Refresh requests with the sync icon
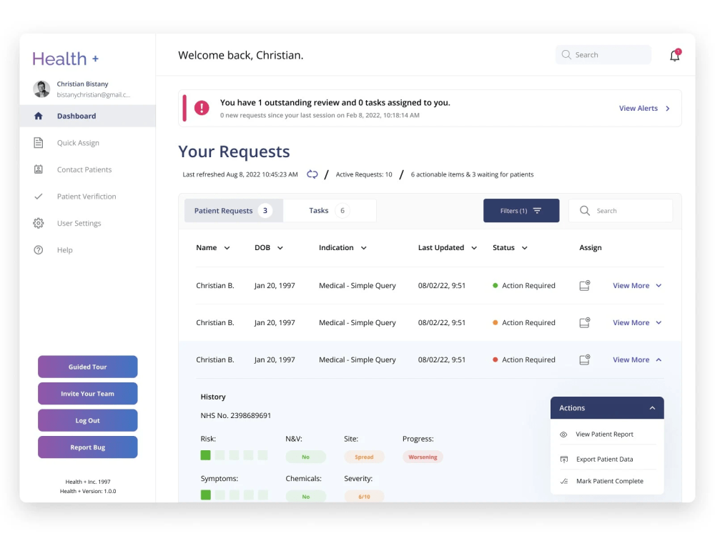Screen dimensions: 715x536 click(312, 174)
